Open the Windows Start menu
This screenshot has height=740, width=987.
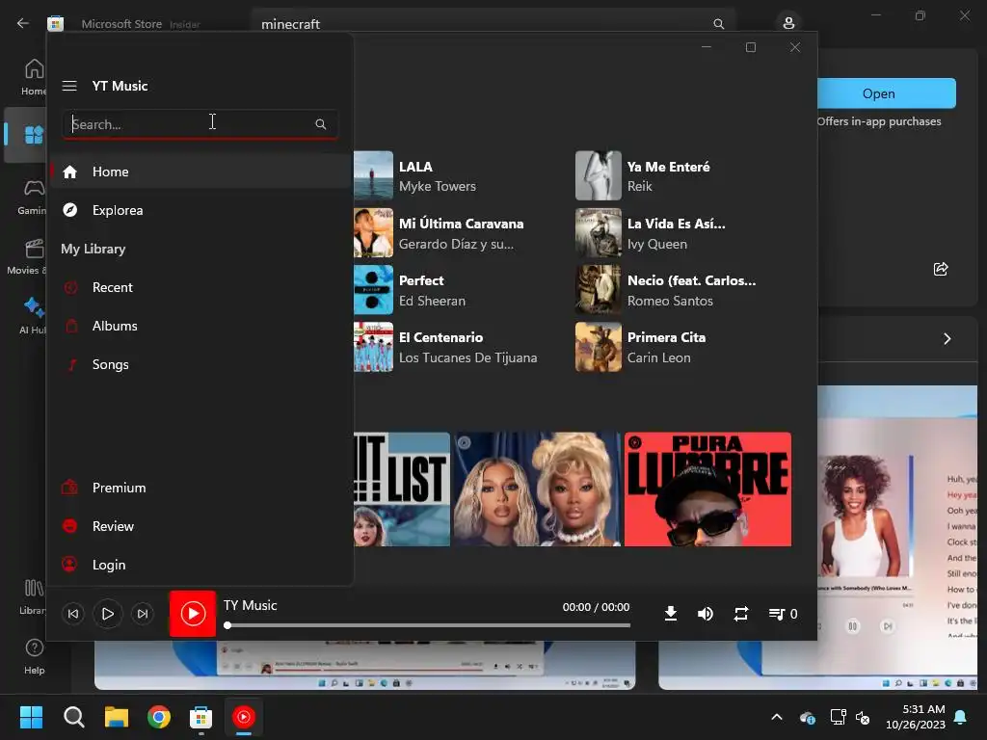pyautogui.click(x=31, y=717)
